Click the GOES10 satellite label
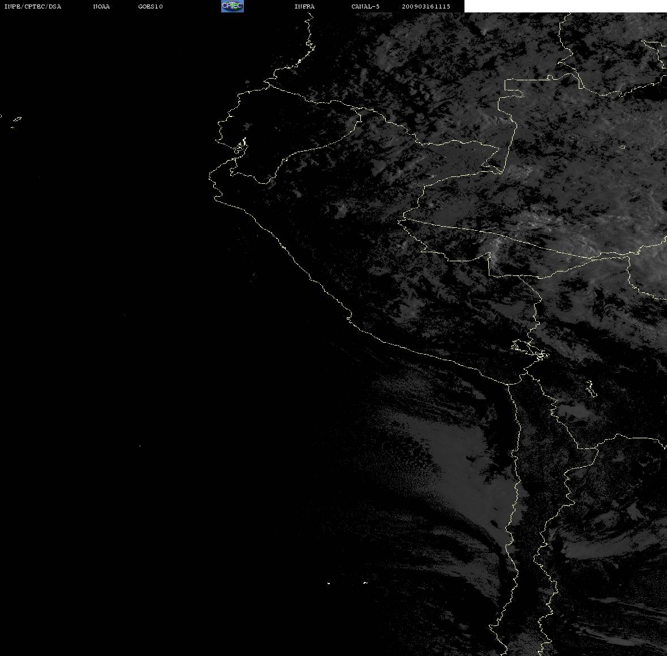 (150, 6)
